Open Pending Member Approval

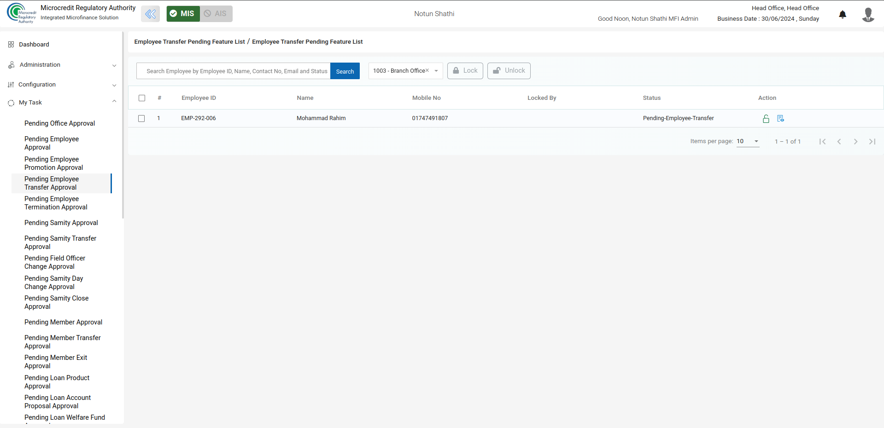tap(63, 322)
